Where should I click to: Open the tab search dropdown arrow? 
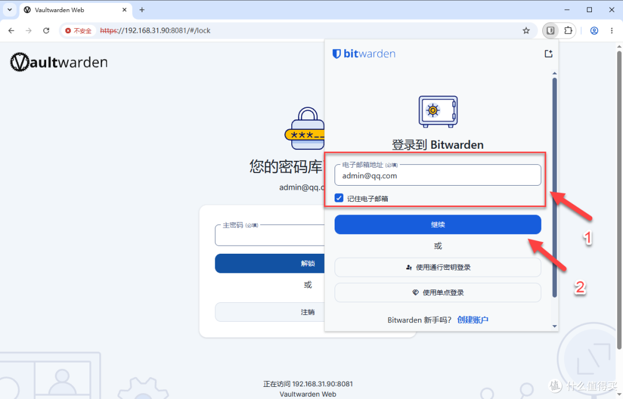click(x=10, y=10)
